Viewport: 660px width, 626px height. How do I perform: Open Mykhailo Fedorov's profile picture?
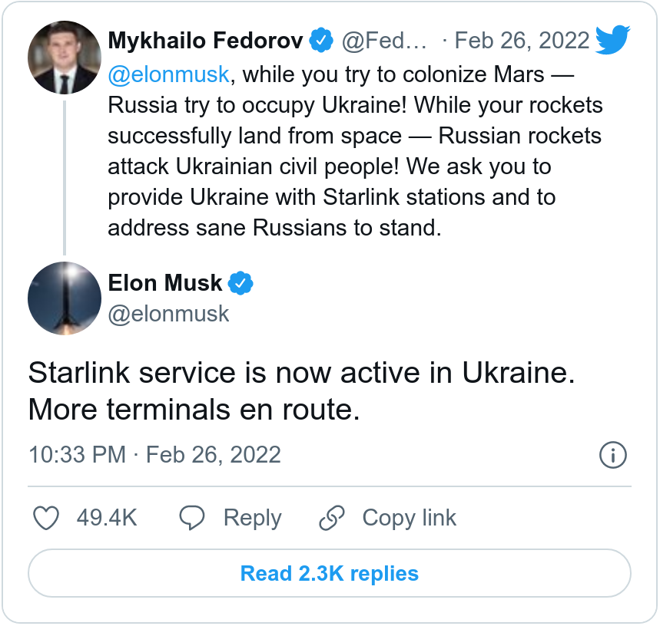pyautogui.click(x=65, y=58)
